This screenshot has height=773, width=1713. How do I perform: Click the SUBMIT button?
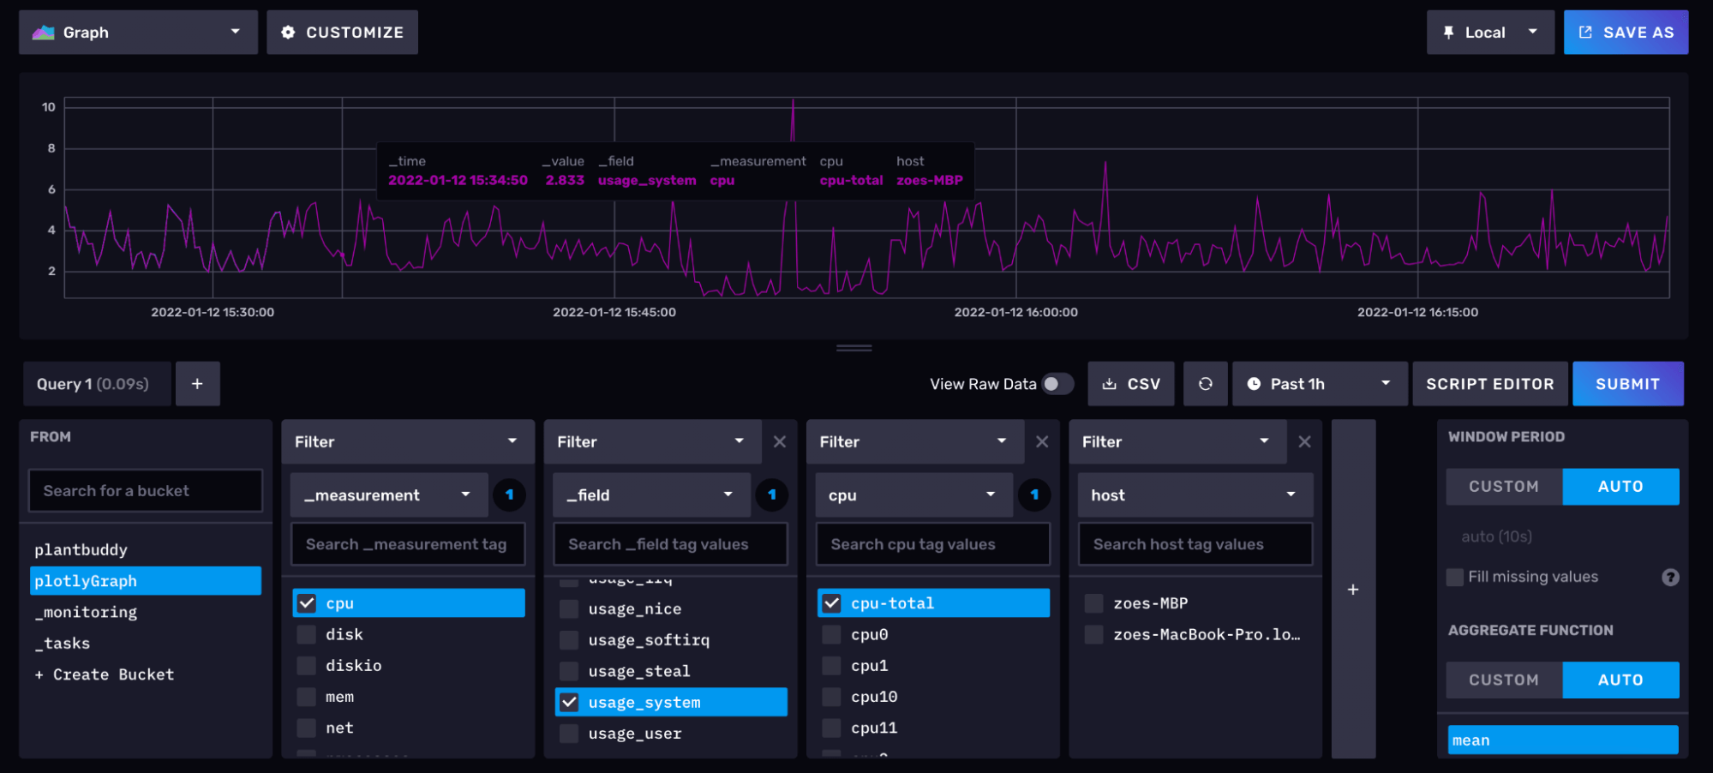[x=1627, y=383]
